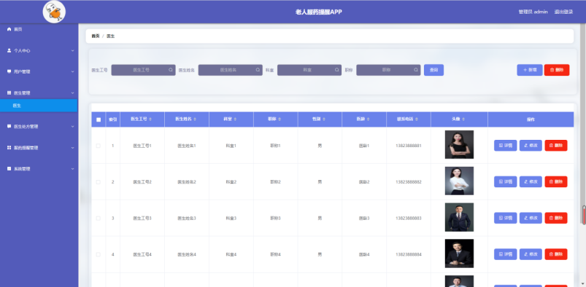Expand the 用户管理 sidebar menu
Viewport: 586px width, 287px height.
39,71
